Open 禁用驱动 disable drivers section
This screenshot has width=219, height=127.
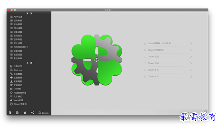(16, 36)
